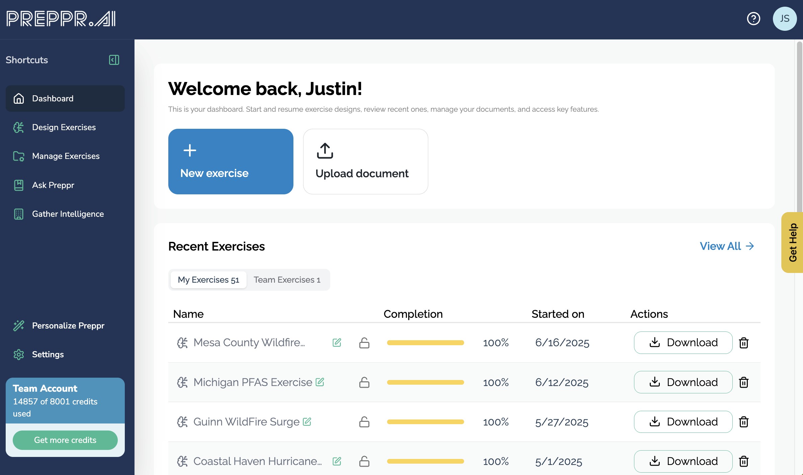The height and width of the screenshot is (475, 803).
Task: Collapse the Shortcuts sidebar panel
Action: click(x=114, y=60)
